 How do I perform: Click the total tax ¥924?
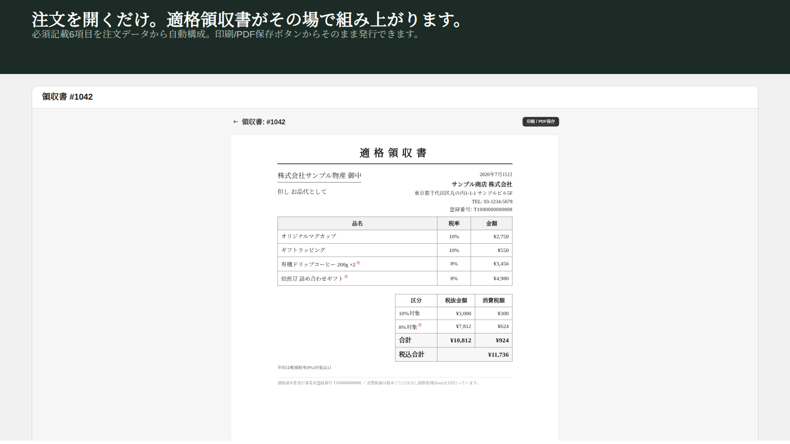[502, 340]
